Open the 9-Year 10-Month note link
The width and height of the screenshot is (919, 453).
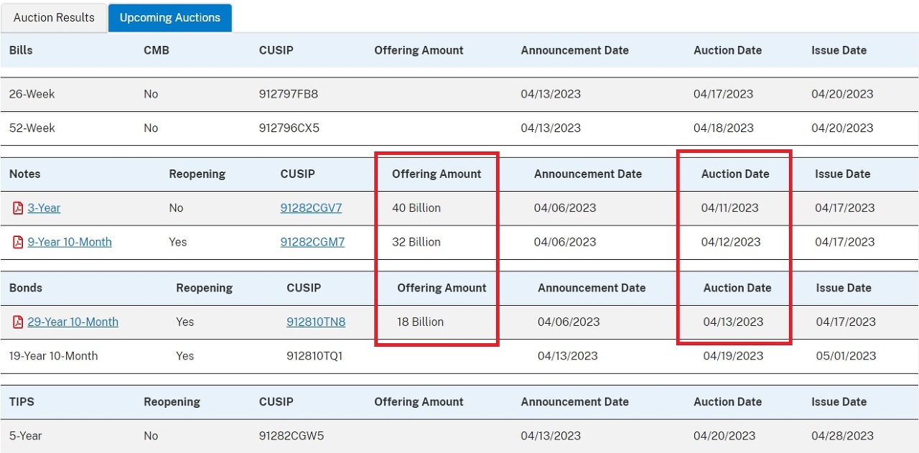click(70, 242)
